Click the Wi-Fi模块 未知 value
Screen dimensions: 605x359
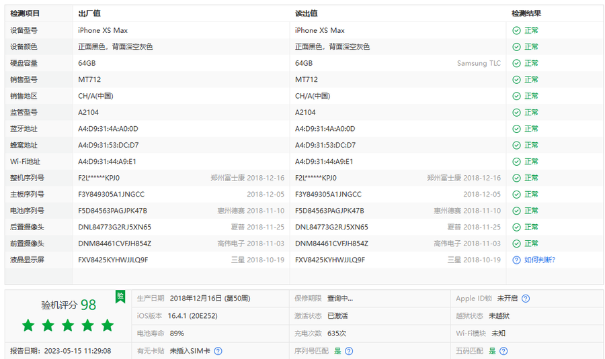[498, 334]
